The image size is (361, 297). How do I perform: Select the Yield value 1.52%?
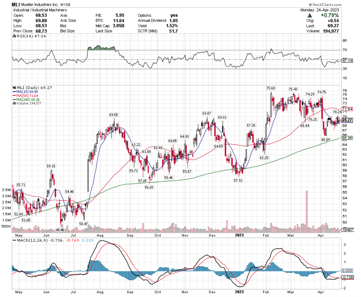pyautogui.click(x=172, y=26)
